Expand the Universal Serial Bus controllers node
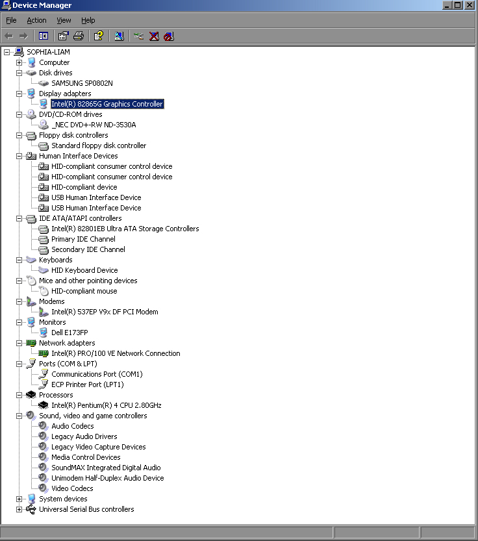 coord(19,509)
